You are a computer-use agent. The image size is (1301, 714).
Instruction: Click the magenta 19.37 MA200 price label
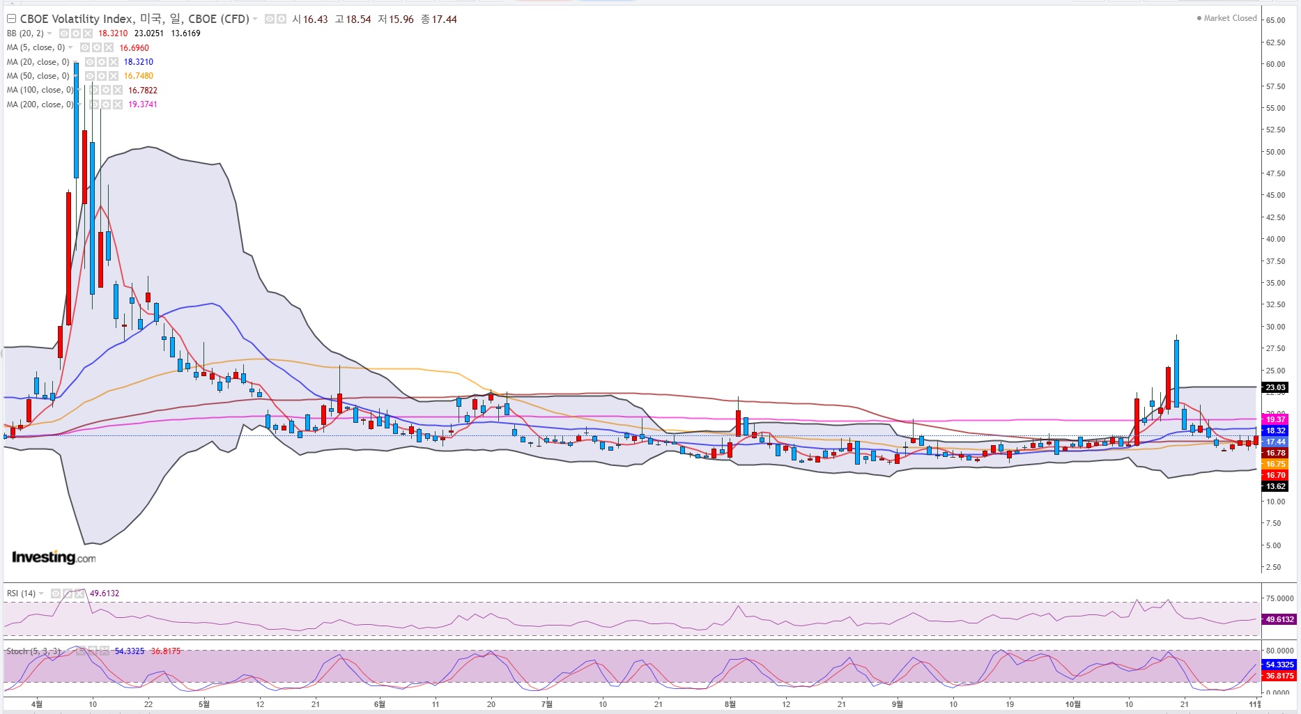(1275, 419)
